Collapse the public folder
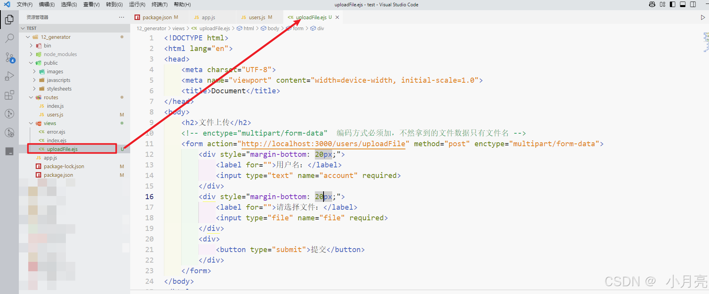The height and width of the screenshot is (294, 709). click(31, 63)
